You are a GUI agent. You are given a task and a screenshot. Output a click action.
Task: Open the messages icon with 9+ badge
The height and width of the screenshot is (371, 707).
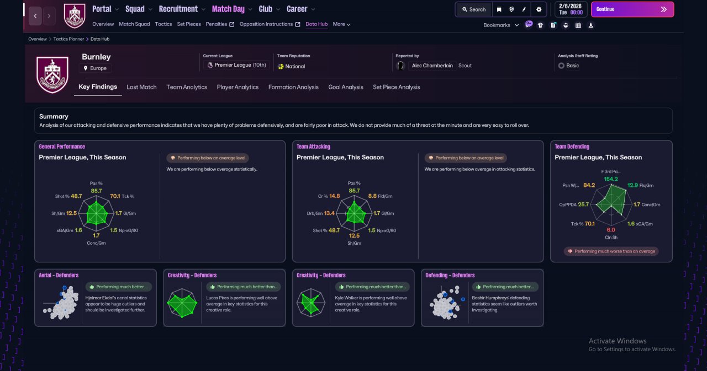tap(529, 24)
